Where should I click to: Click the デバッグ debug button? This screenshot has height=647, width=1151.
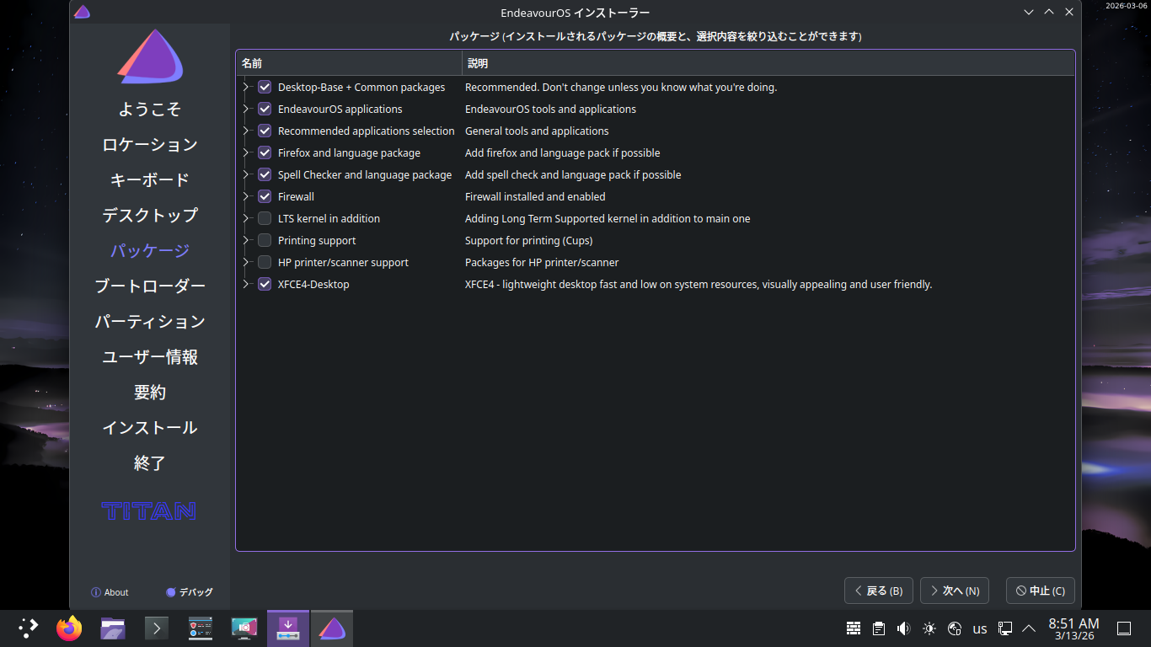[x=190, y=592]
